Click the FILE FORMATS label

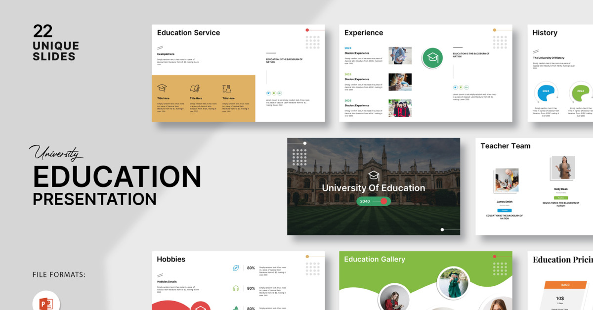coord(59,275)
